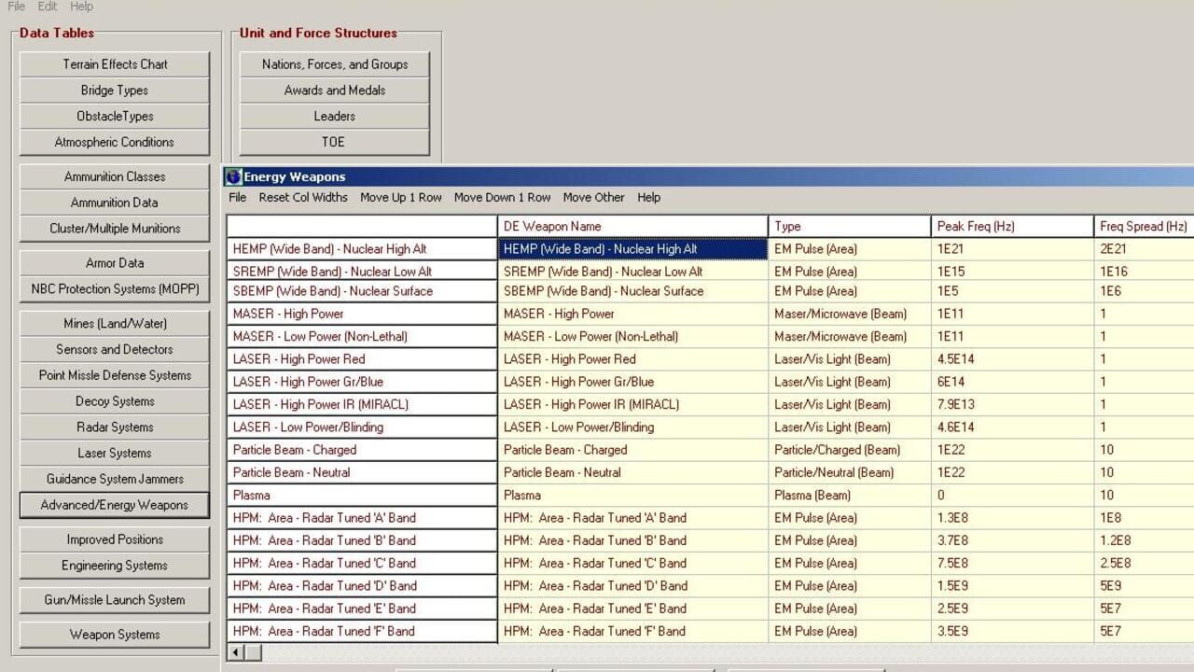Click peak frequency value 3.5E9
The image size is (1194, 672).
(x=1013, y=631)
